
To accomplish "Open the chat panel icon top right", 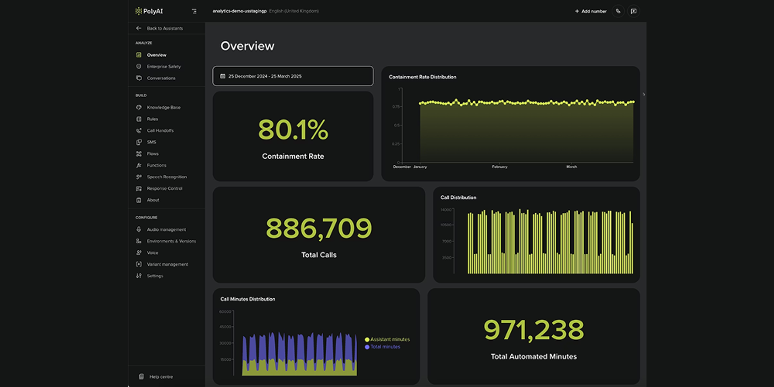I will (633, 11).
